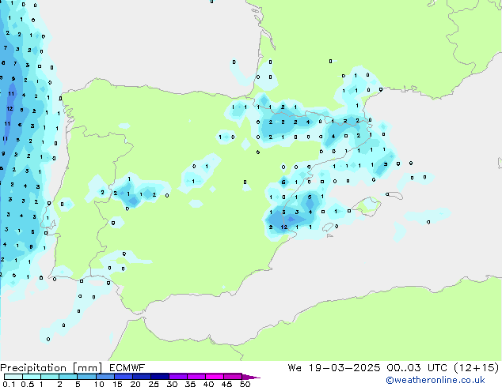Choose the 40–45 mm magenta legend swatch
The image size is (502, 387).
[215, 377]
